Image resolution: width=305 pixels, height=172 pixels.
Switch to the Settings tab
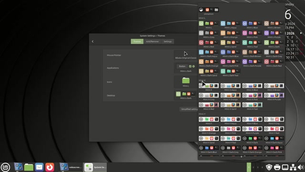click(x=167, y=42)
